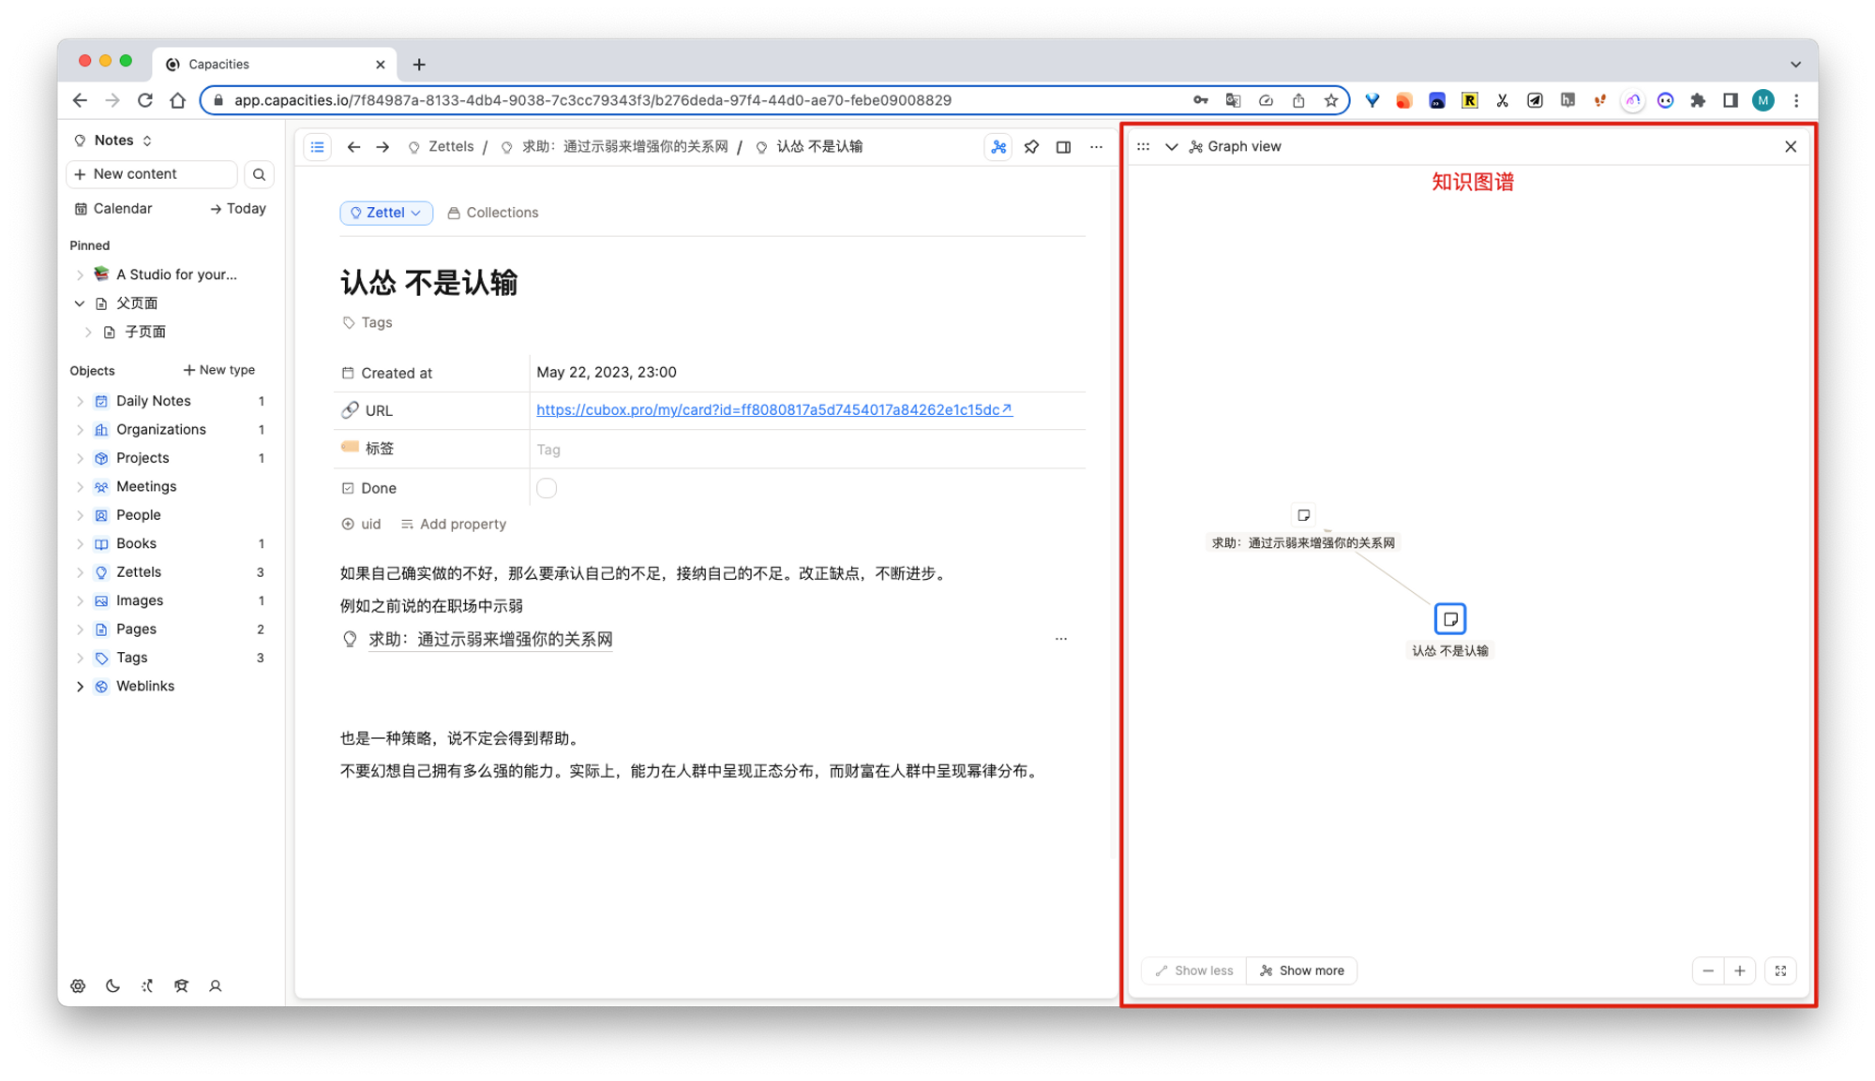Viewport: 1875px width, 1081px height.
Task: Open the Zettel type dropdown
Action: (386, 213)
